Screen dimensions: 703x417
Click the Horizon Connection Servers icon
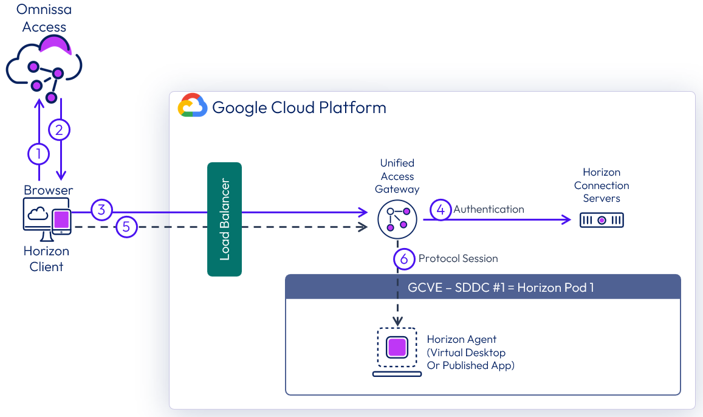tap(602, 220)
